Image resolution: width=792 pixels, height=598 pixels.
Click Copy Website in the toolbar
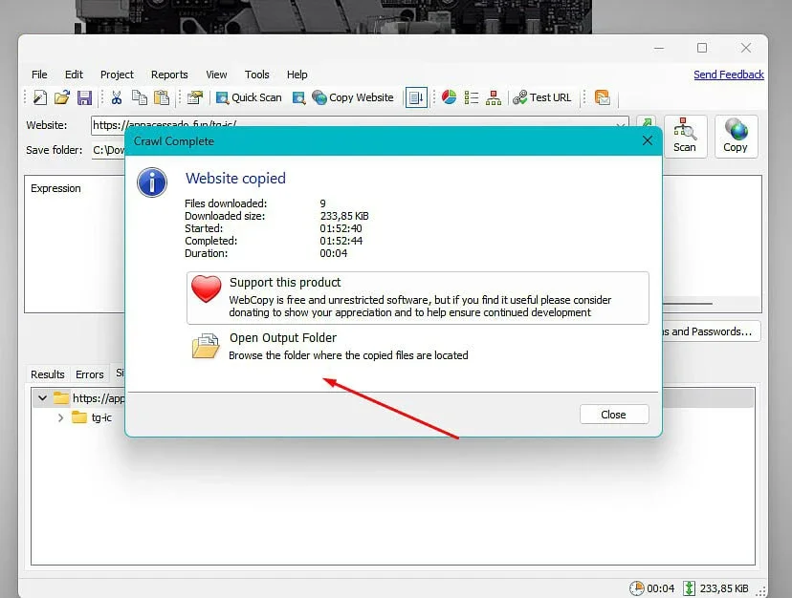click(353, 97)
